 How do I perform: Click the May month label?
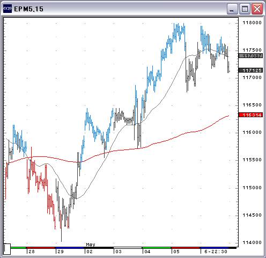(91, 245)
